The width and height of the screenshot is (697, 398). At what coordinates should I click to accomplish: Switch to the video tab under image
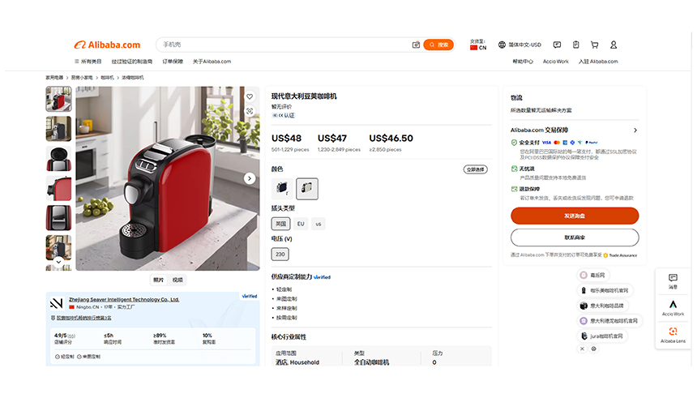click(177, 280)
